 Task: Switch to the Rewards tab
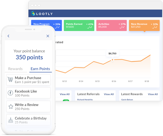[x=15, y=69]
